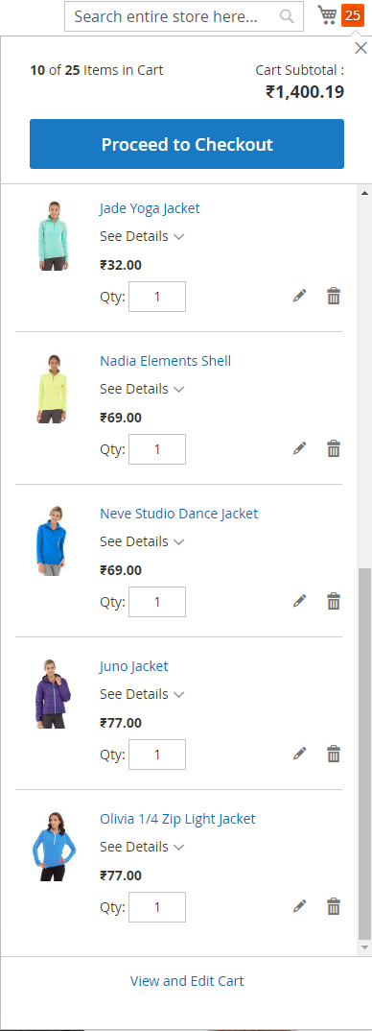Viewport: 372px width, 1031px height.
Task: Click the search magnifier icon
Action: tap(287, 16)
